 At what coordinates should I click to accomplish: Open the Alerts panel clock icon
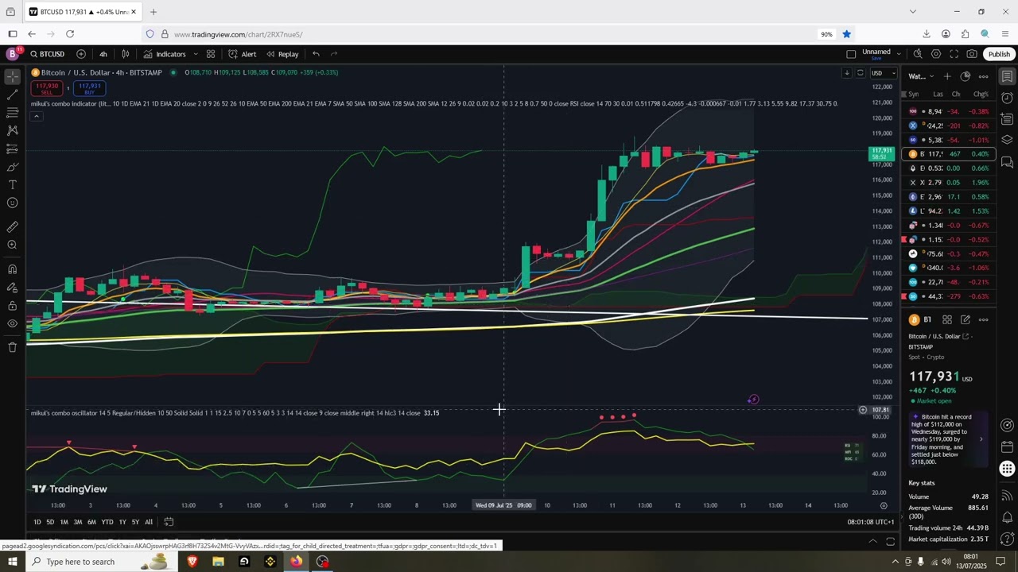point(1007,98)
